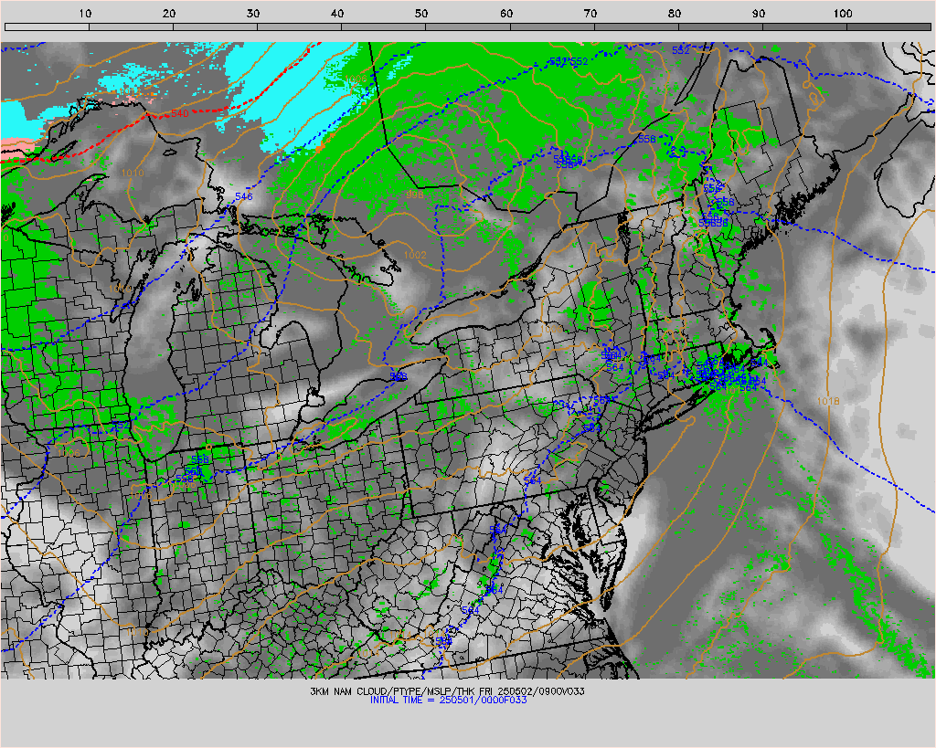The height and width of the screenshot is (748, 936).
Task: Click the blue "566" thickness label near Lake Erie
Action: (x=399, y=377)
